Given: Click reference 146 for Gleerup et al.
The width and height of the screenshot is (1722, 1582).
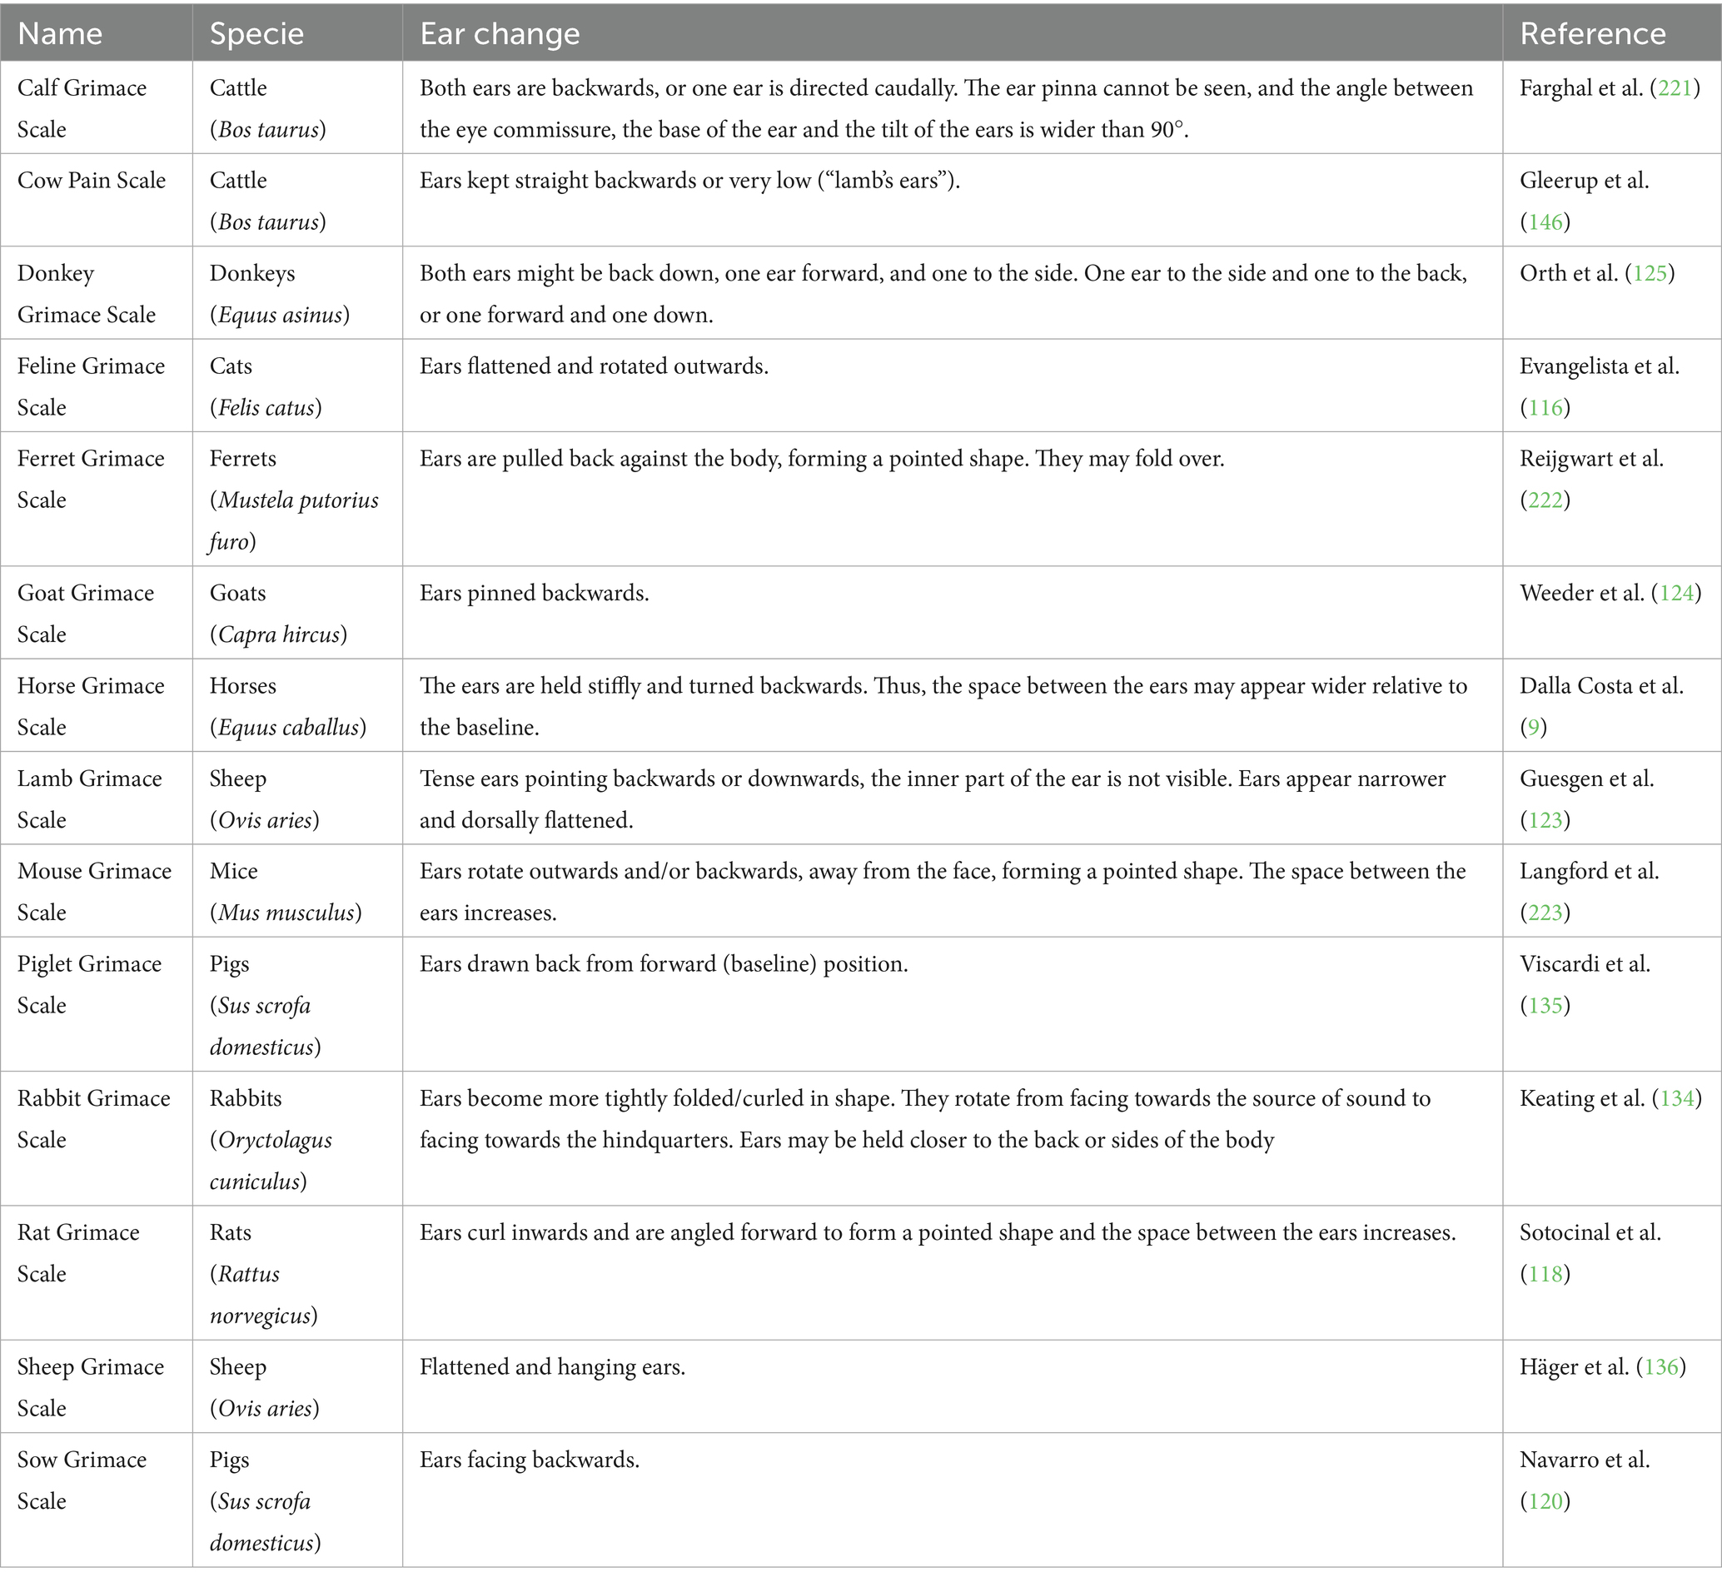Looking at the screenshot, I should point(1545,221).
